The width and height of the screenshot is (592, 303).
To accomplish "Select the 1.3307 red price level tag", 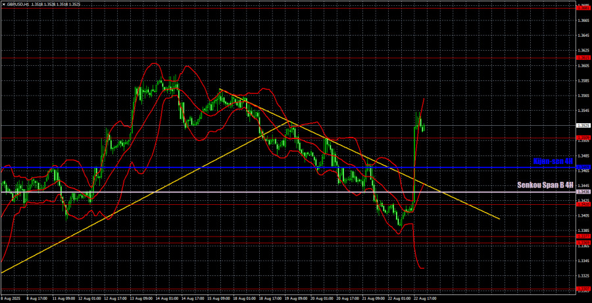I will (583, 289).
